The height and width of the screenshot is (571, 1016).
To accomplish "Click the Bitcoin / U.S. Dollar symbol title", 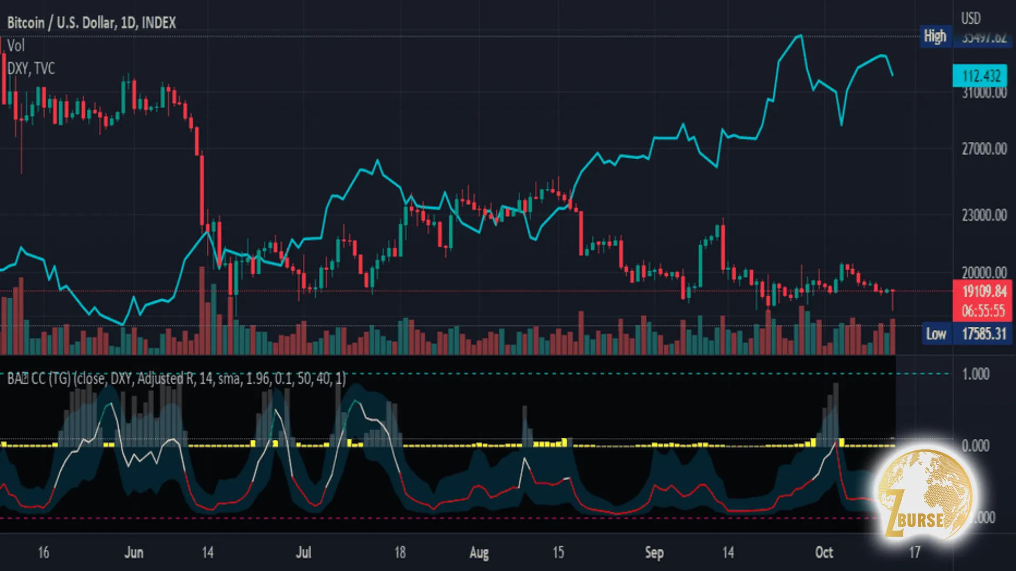I will tap(91, 23).
